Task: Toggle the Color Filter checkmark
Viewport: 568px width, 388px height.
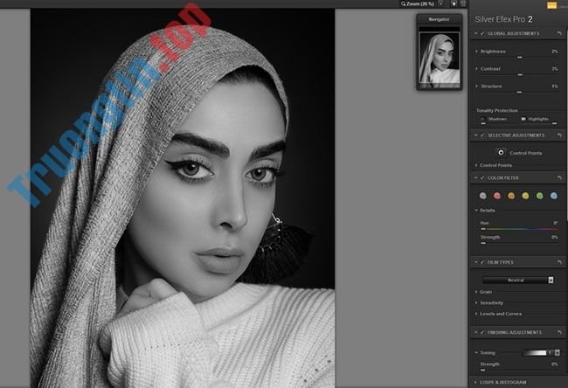Action: pyautogui.click(x=482, y=178)
